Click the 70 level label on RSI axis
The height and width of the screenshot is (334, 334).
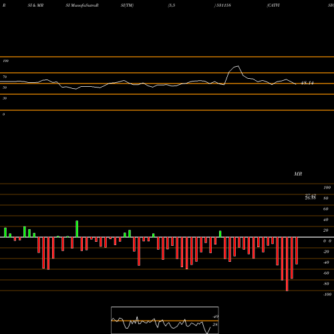[x=5, y=77]
